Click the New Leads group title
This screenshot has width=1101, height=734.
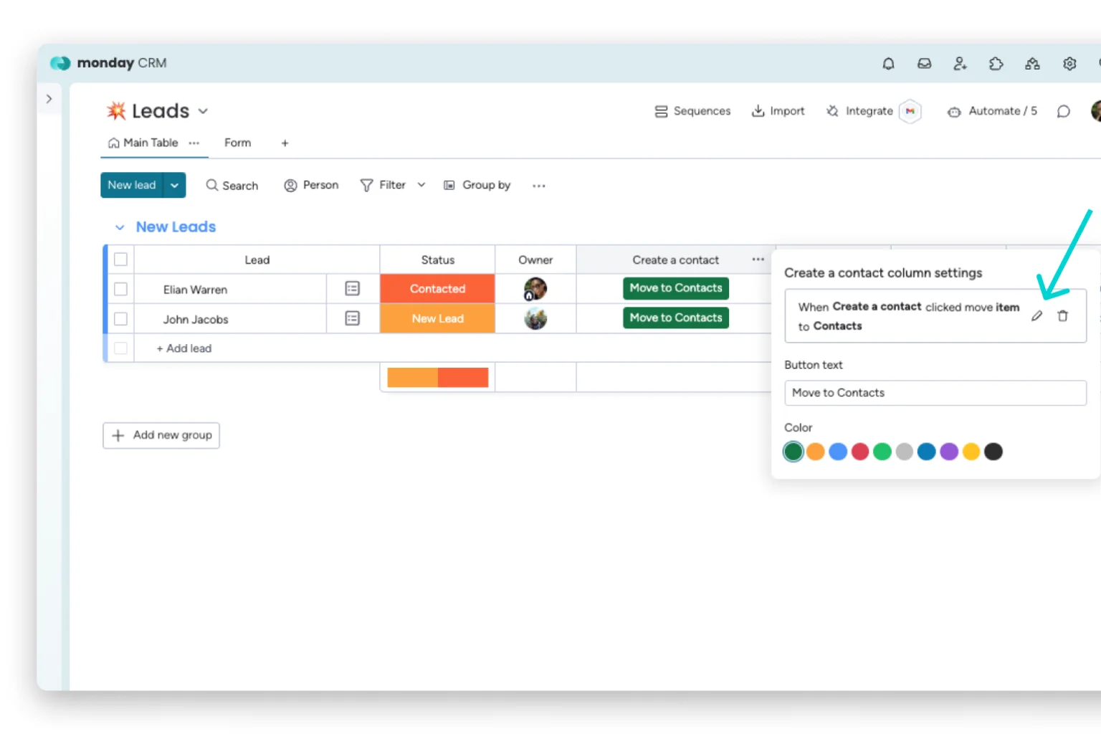[x=176, y=227]
